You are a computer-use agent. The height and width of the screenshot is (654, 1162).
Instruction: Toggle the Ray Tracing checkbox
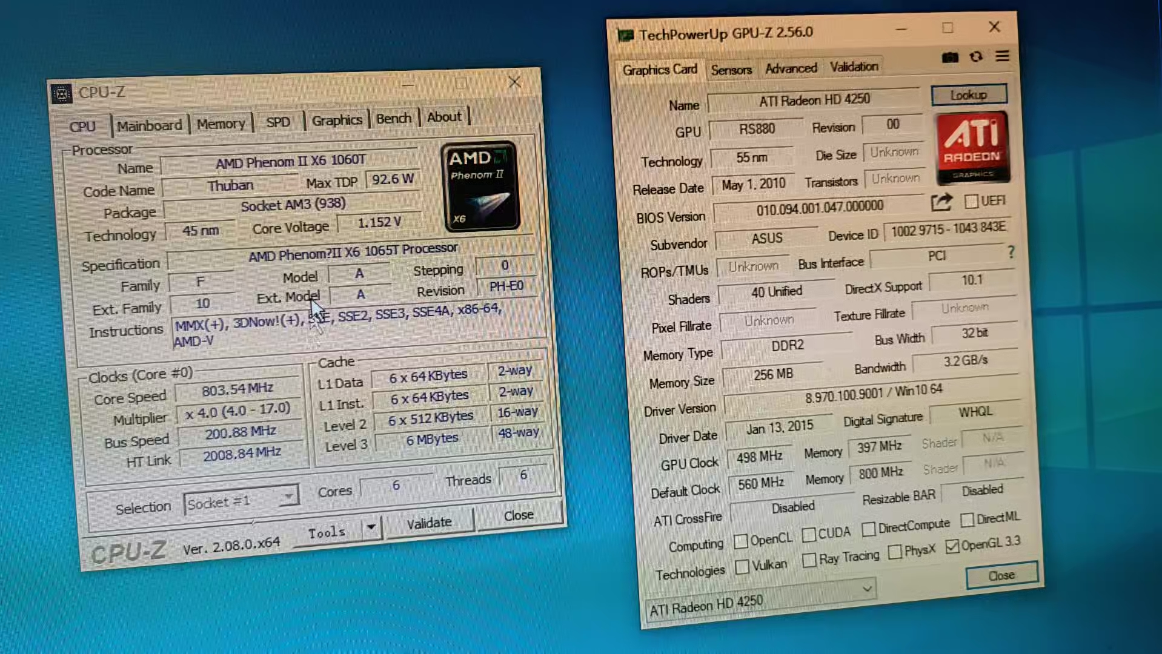[809, 560]
